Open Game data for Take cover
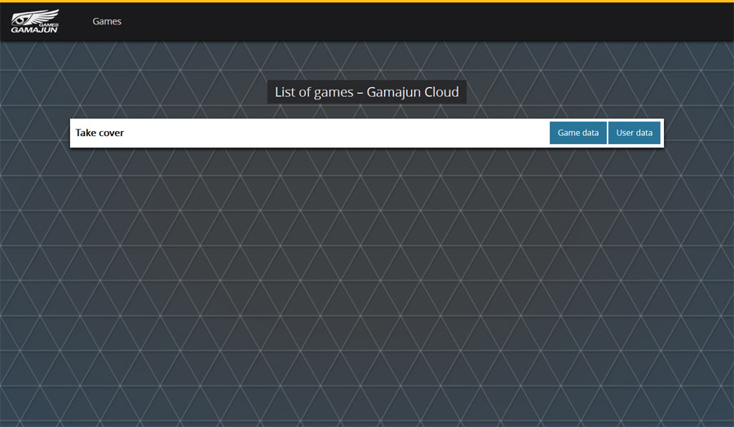The width and height of the screenshot is (734, 427). (577, 133)
